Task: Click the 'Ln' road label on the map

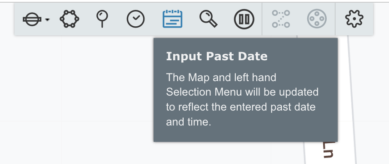Action: click(329, 150)
